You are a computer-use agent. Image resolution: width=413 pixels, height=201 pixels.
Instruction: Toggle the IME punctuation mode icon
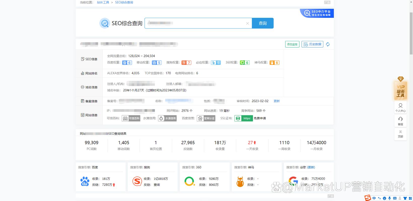[x=379, y=198]
